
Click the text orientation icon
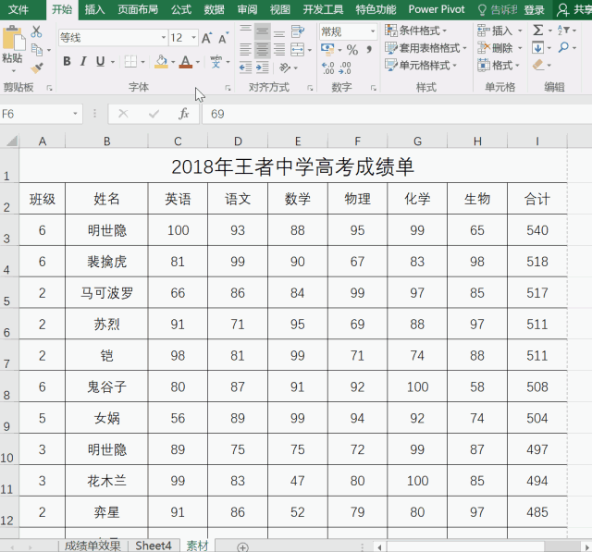285,67
